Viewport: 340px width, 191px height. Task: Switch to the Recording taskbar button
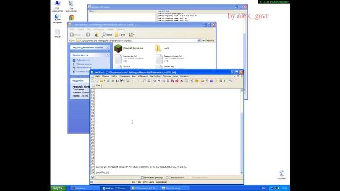pyautogui.click(x=84, y=188)
